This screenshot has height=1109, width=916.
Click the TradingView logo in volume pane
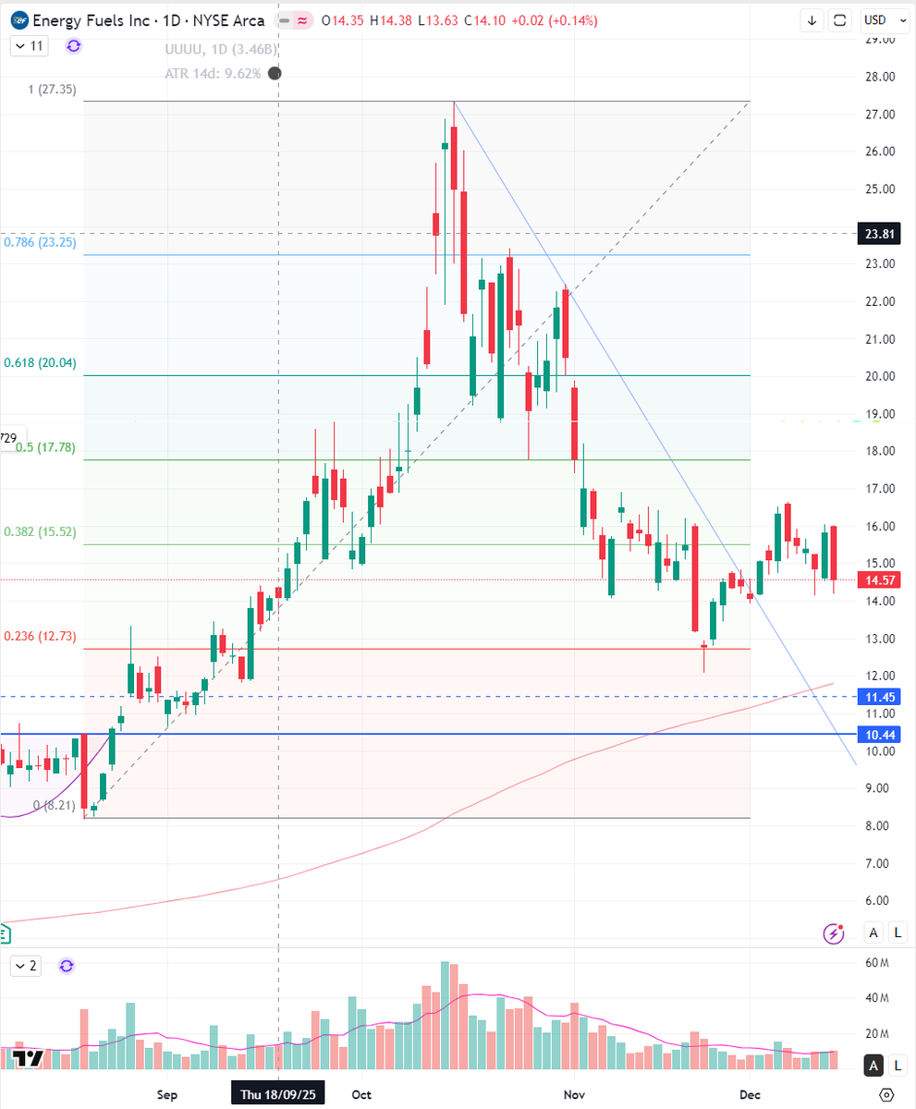click(x=30, y=1060)
